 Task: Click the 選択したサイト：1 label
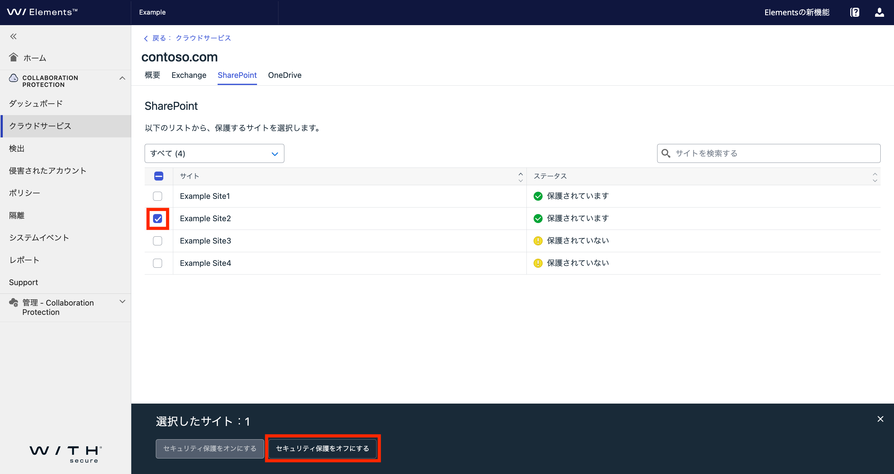(x=203, y=421)
